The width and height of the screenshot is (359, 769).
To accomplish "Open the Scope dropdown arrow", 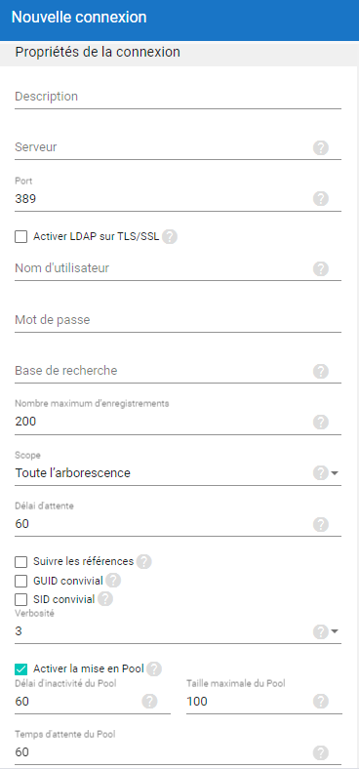I will (x=335, y=473).
